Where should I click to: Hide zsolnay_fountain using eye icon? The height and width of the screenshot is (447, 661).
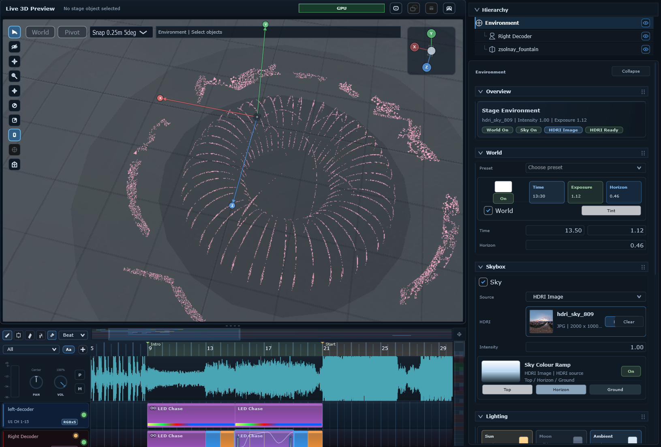click(646, 49)
